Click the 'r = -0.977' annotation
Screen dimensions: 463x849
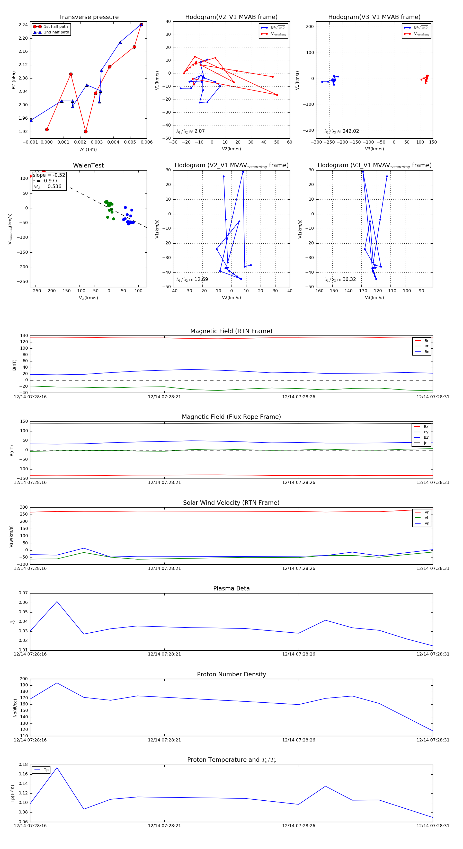tap(46, 181)
